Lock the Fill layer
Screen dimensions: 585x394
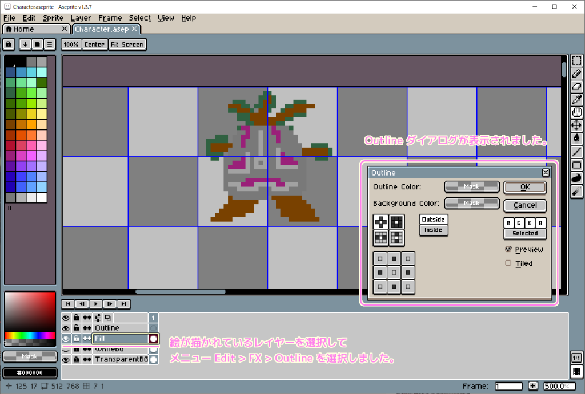tap(76, 338)
